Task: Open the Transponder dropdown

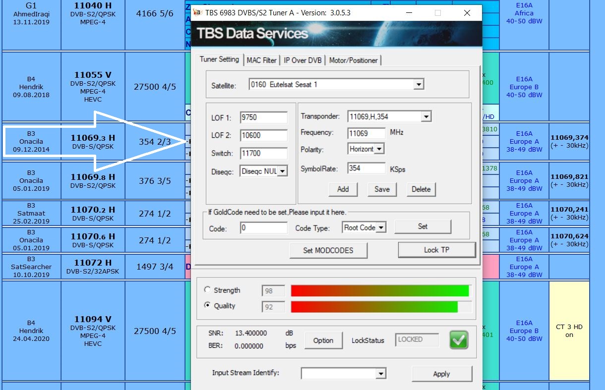Action: [426, 117]
